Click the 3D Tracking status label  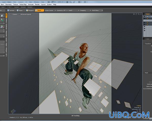(75, 116)
